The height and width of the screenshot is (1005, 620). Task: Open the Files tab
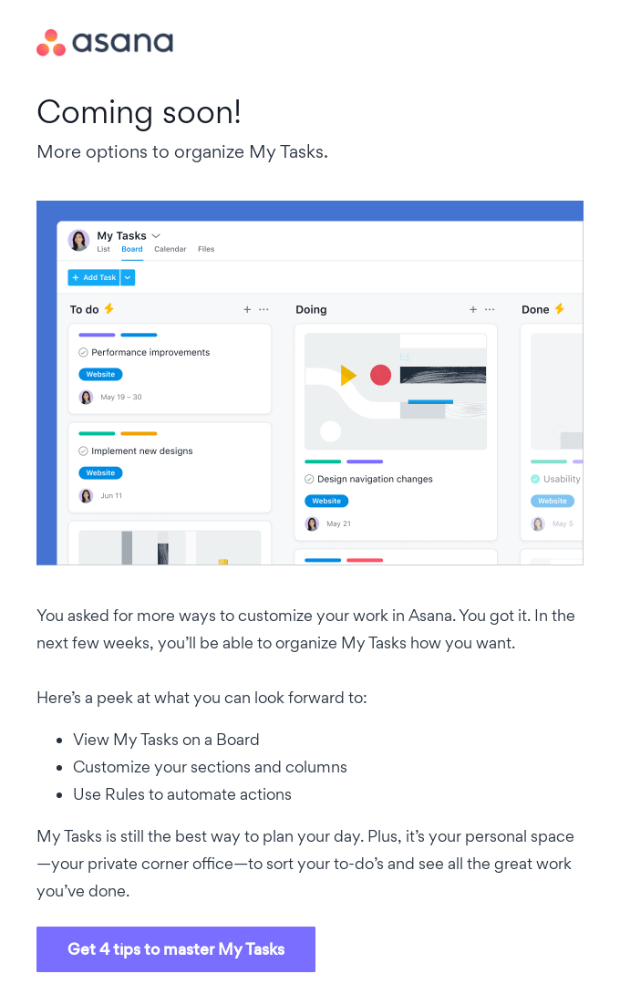[x=206, y=249]
